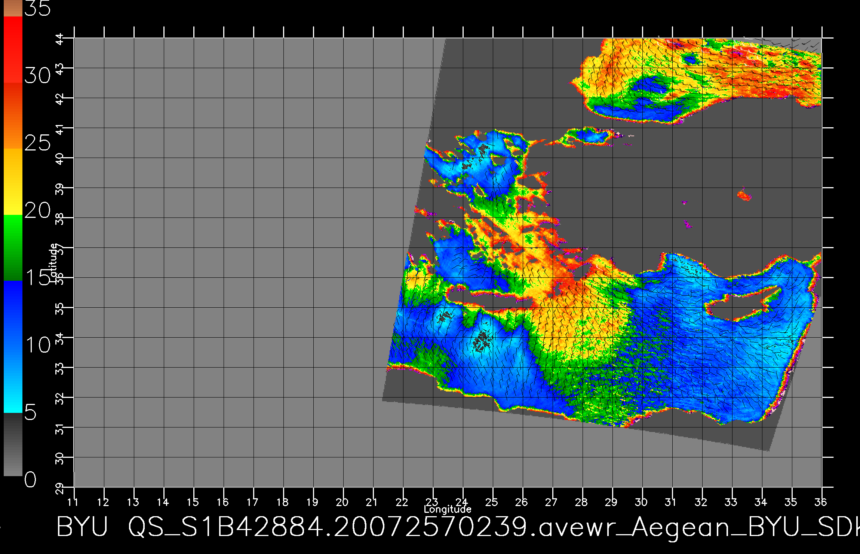
Task: Click longitude tick label 16
Action: 222,502
